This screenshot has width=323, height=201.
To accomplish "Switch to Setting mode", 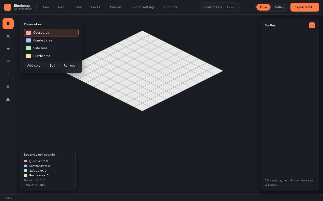I will pyautogui.click(x=279, y=7).
